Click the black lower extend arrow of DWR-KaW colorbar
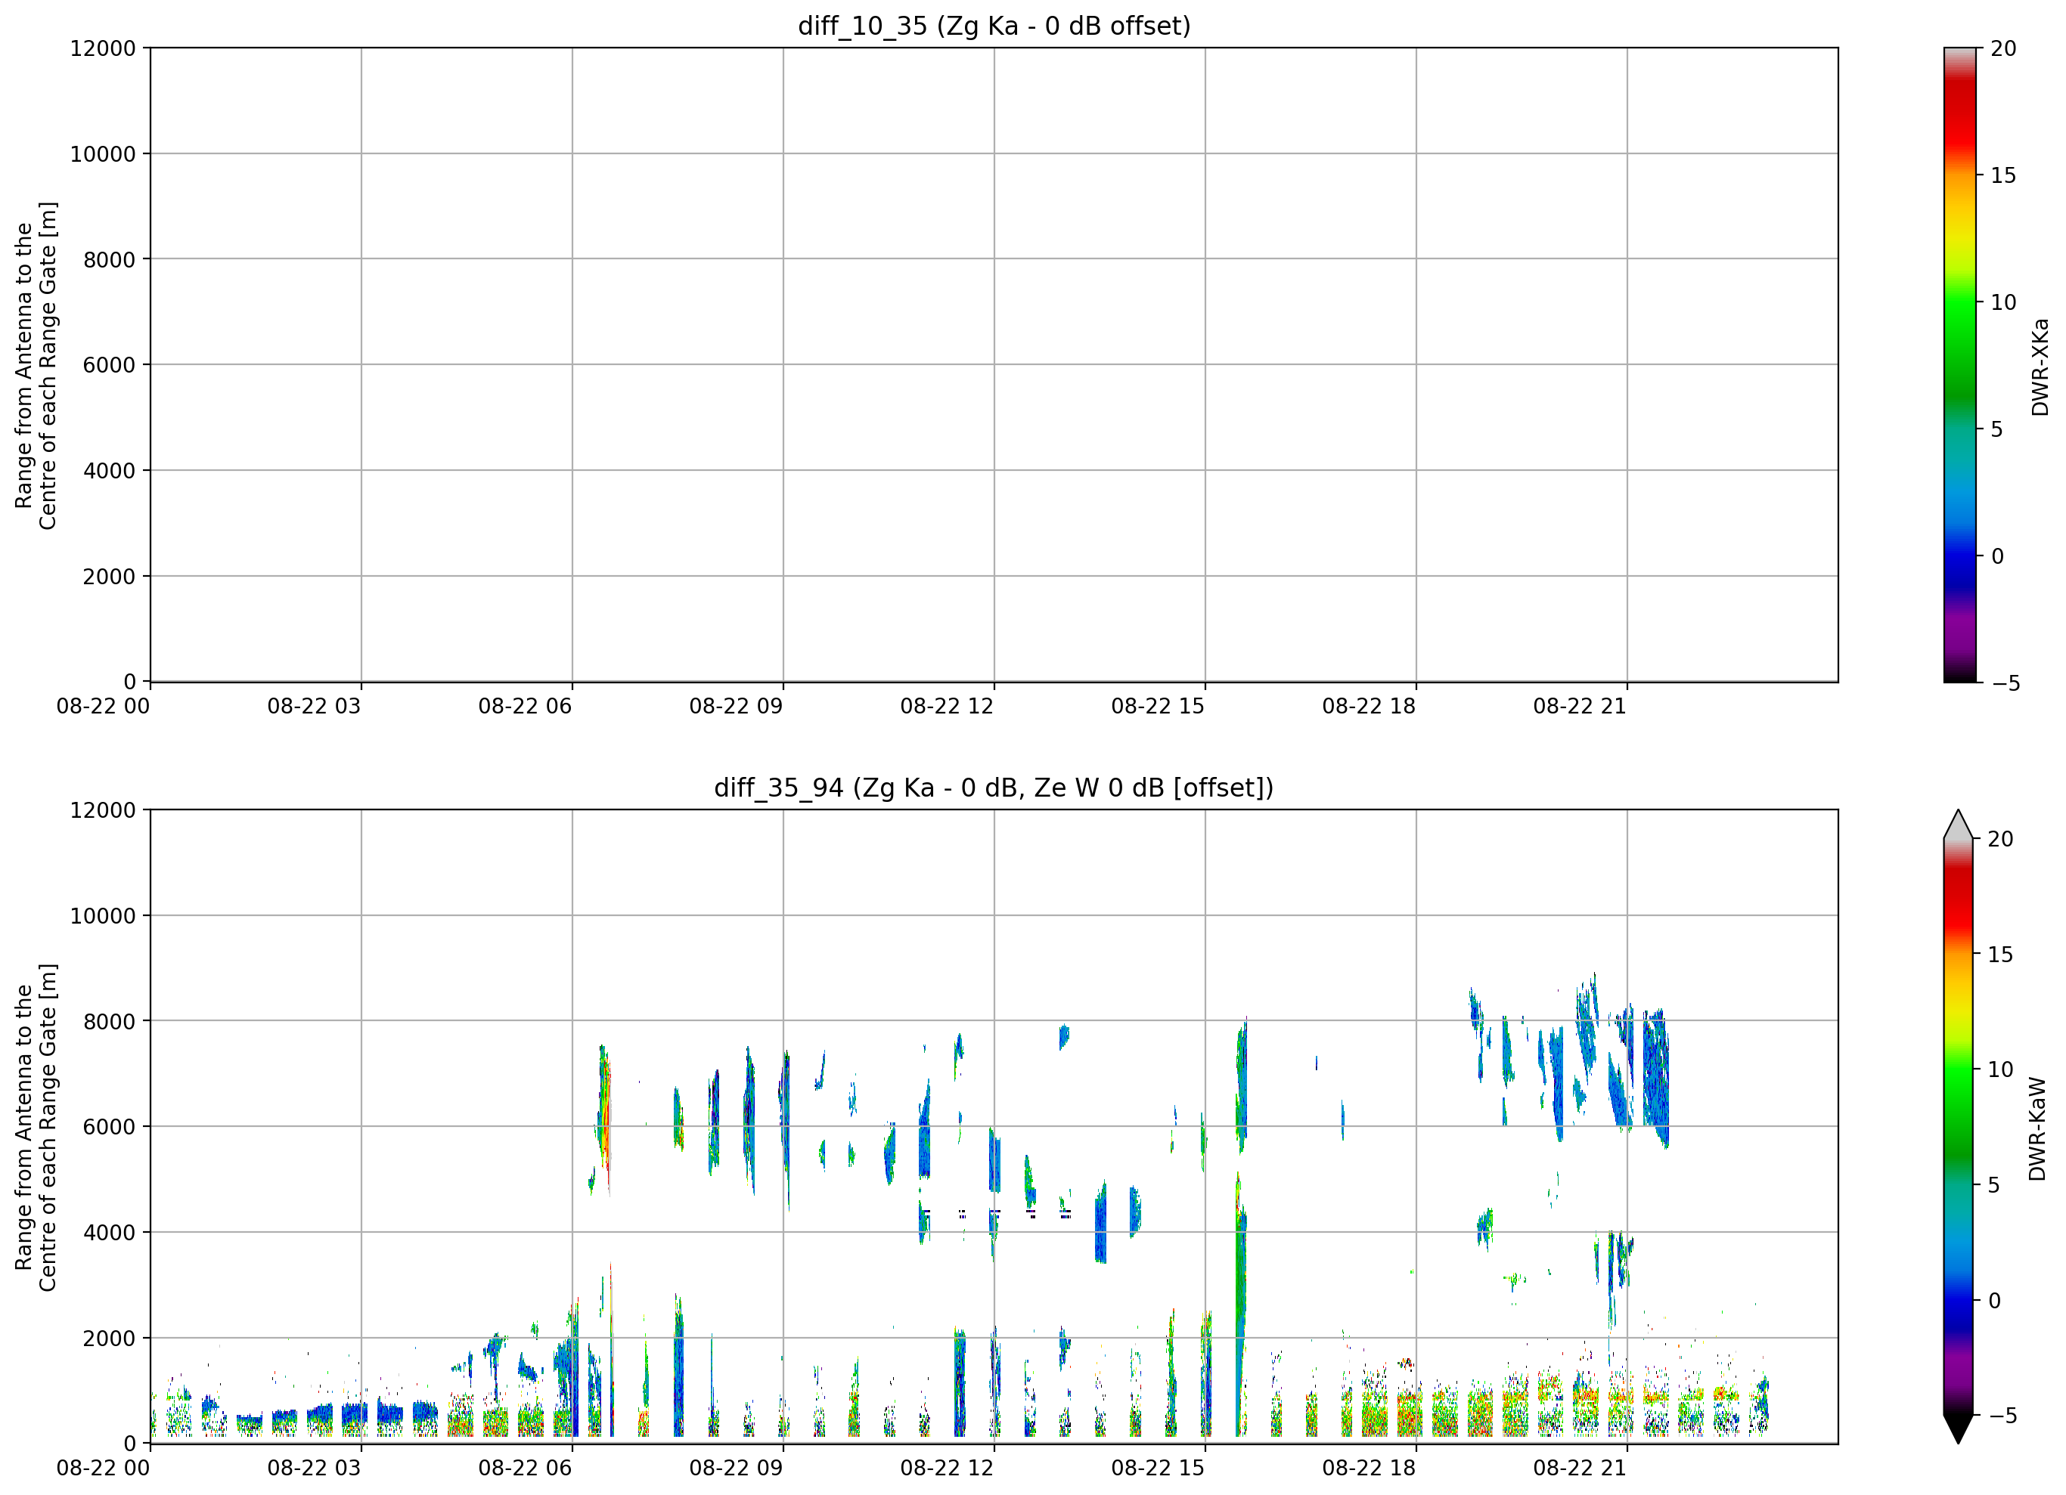2066x1495 pixels. pyautogui.click(x=1958, y=1428)
